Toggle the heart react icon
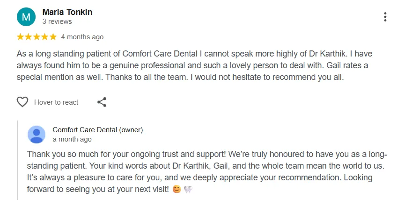419x206 pixels. (x=22, y=102)
